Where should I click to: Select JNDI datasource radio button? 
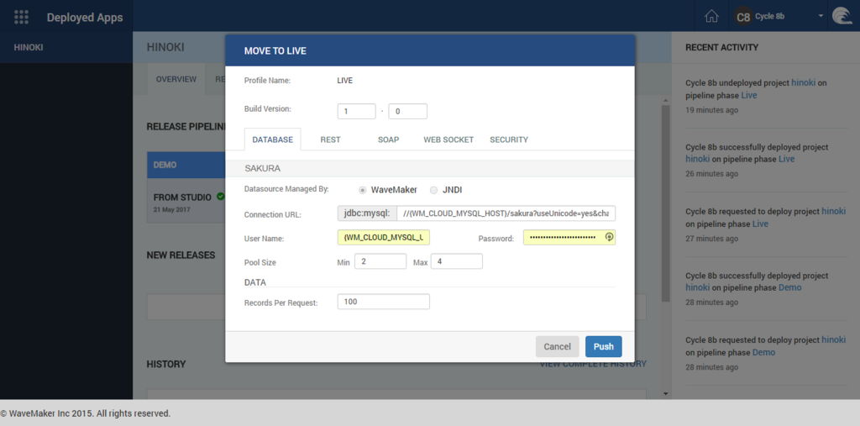[433, 190]
